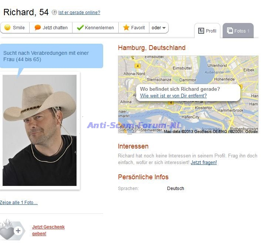
Task: Expand the oder dropdown arrow
Action: (164, 28)
